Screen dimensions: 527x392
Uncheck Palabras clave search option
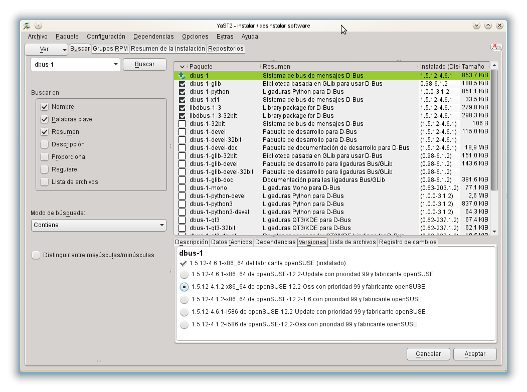44,119
